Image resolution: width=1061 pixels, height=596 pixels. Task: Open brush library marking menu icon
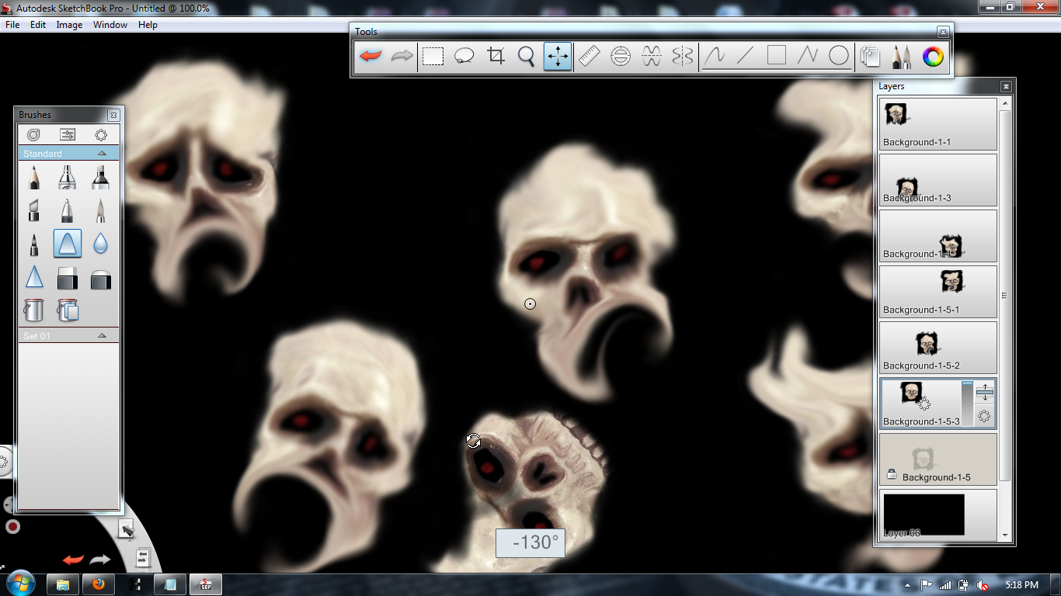[x=101, y=135]
